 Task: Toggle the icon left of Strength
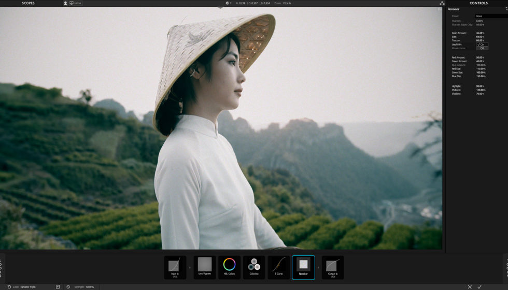pyautogui.click(x=68, y=286)
